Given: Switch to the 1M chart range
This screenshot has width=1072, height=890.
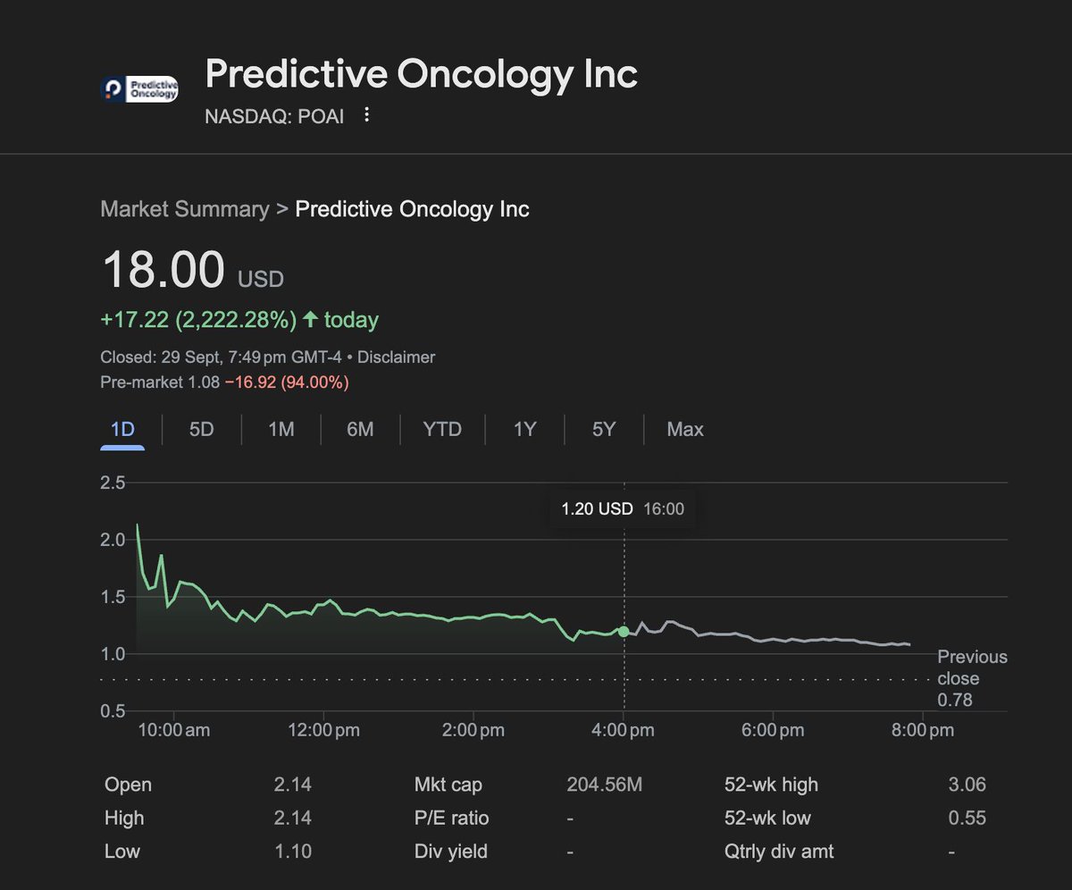Looking at the screenshot, I should [x=281, y=430].
